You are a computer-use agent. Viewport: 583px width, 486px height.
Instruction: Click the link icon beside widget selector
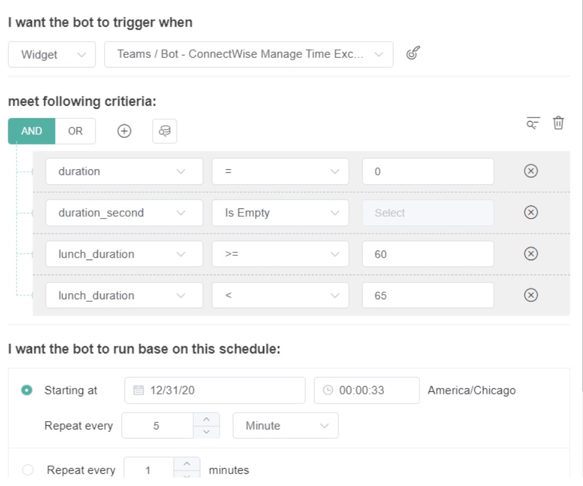pyautogui.click(x=413, y=54)
